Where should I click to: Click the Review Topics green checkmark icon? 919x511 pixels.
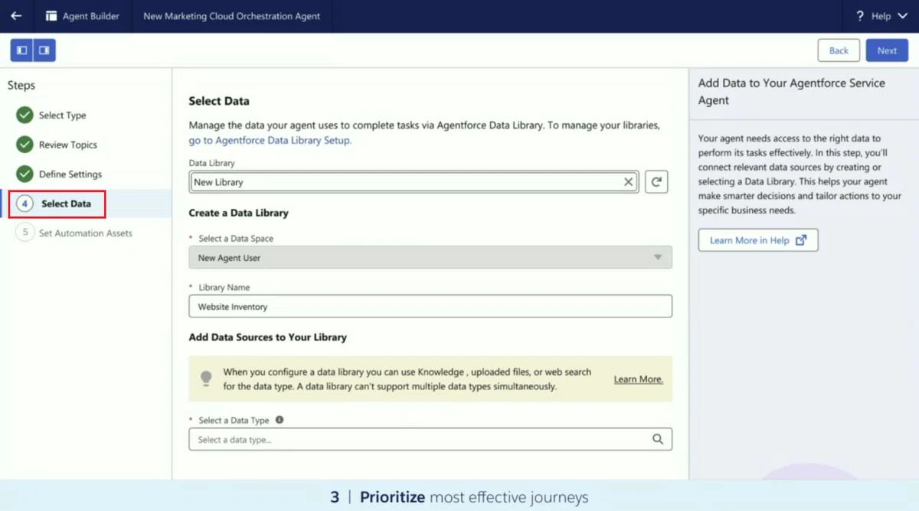25,145
